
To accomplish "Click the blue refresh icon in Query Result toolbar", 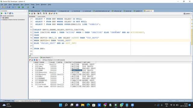I will (34, 60).
